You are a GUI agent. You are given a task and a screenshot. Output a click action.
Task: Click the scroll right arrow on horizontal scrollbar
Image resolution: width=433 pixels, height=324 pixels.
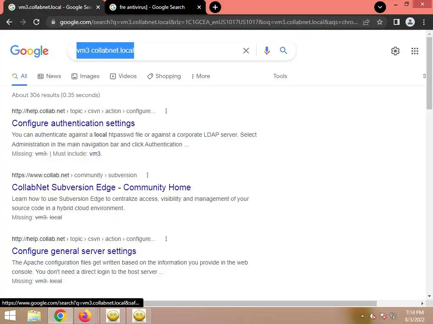point(422,303)
